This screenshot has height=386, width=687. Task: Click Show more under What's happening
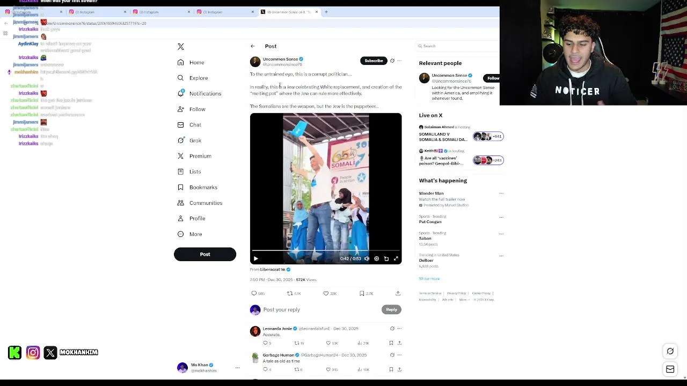point(429,279)
